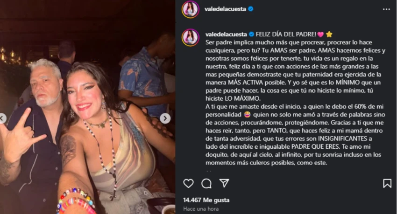Like the post with the heart icon
397x214 pixels.
coord(188,183)
